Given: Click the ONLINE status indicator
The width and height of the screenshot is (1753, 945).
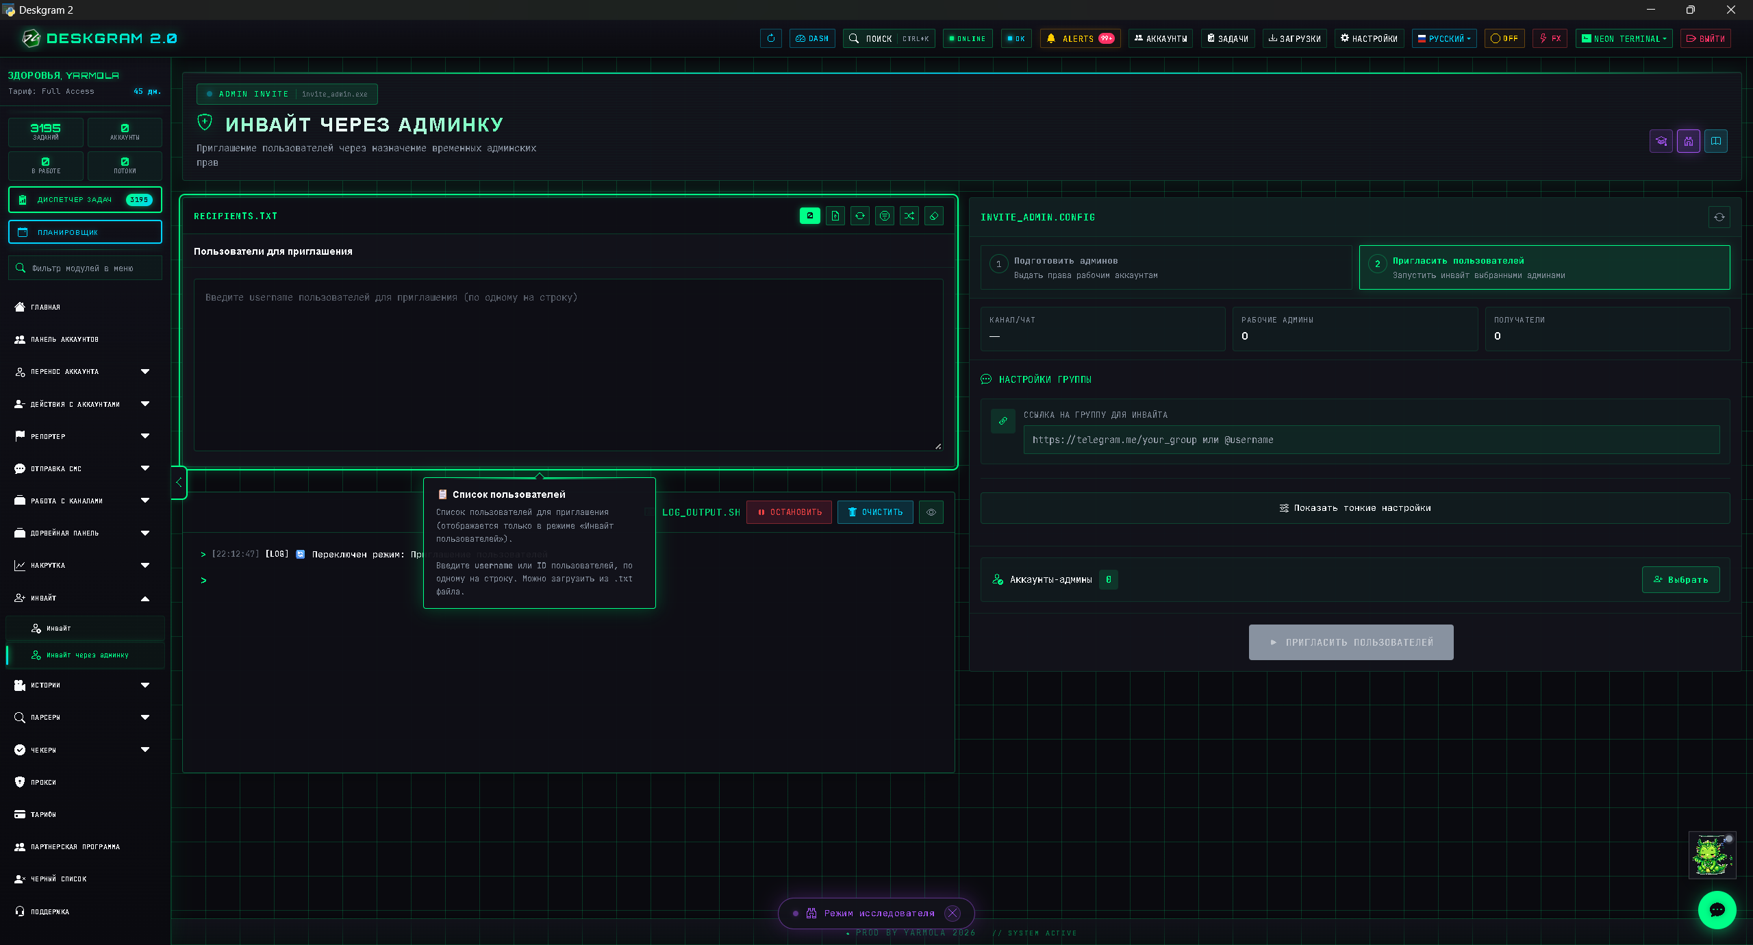Looking at the screenshot, I should coord(967,38).
